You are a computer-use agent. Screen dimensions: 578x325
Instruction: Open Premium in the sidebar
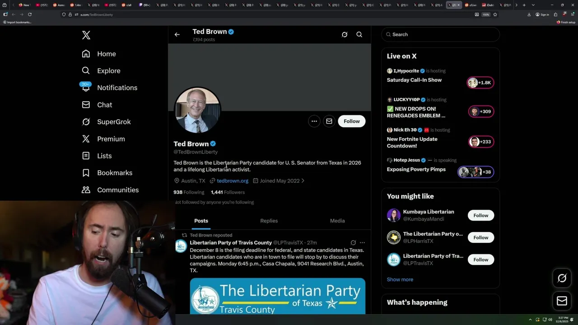click(103, 139)
